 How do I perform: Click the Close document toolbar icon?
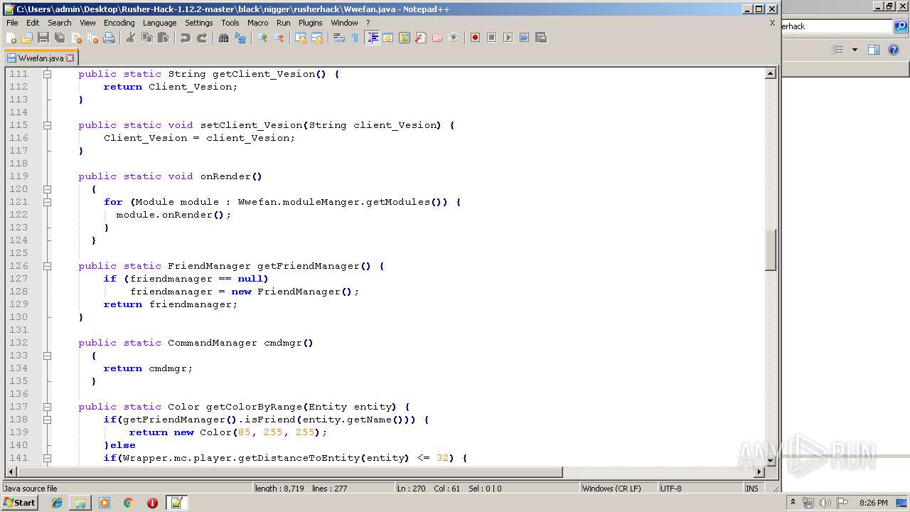click(x=76, y=38)
